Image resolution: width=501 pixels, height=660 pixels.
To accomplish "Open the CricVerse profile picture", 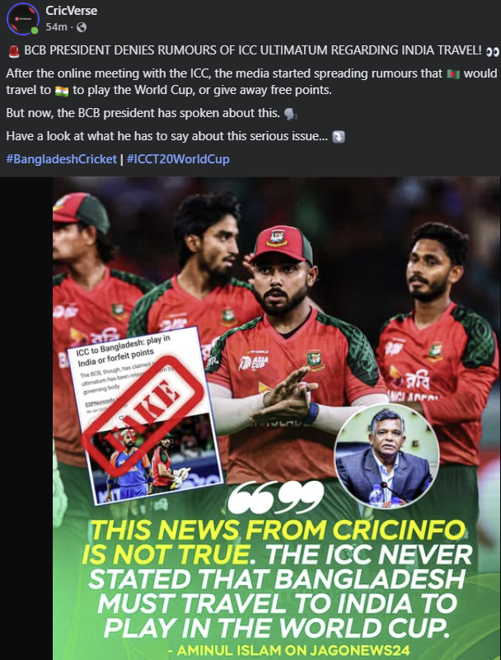I will (23, 18).
